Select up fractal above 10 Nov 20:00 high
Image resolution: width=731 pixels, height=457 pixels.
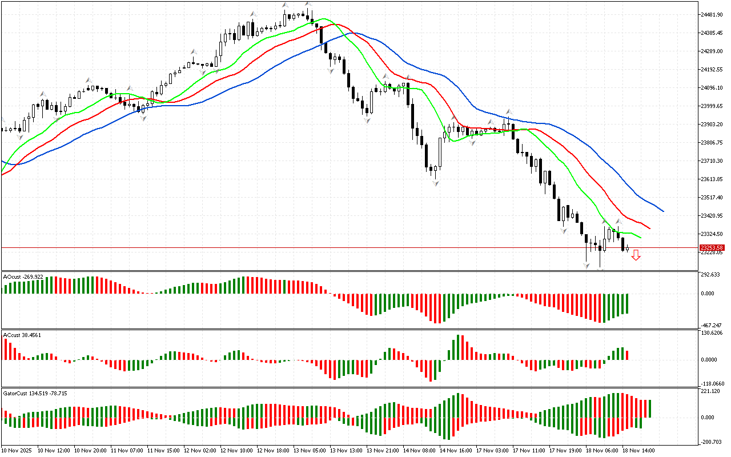[x=88, y=80]
